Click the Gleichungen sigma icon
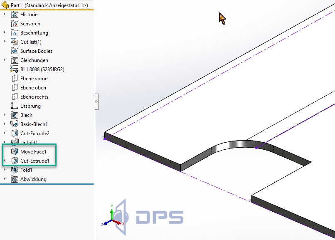 pyautogui.click(x=15, y=60)
